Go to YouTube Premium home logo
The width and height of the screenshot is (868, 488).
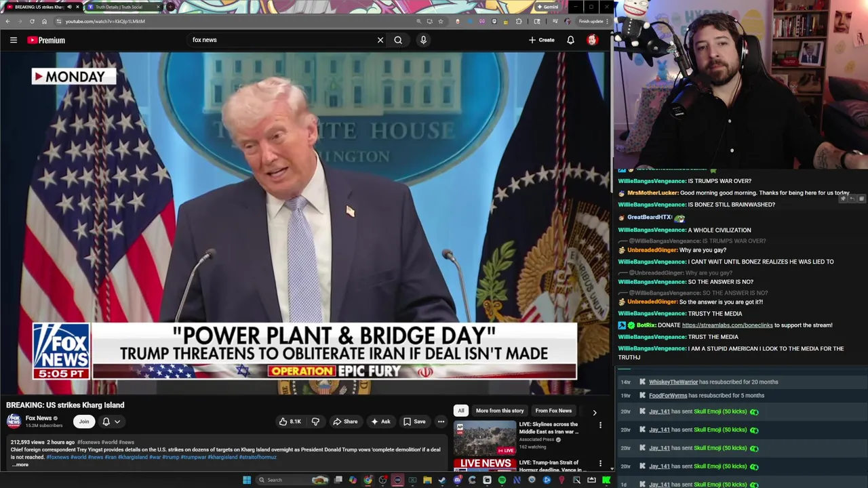[46, 40]
